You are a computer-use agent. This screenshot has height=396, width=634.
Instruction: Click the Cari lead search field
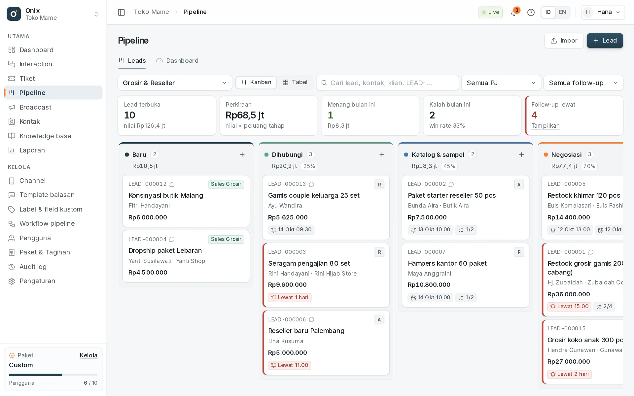388,83
